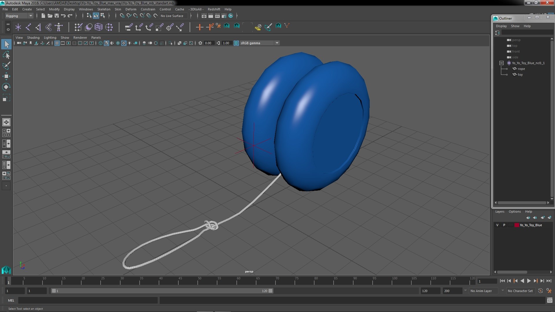Viewport: 555px width, 312px height.
Task: Click the No Live Surface field
Action: [x=173, y=16]
